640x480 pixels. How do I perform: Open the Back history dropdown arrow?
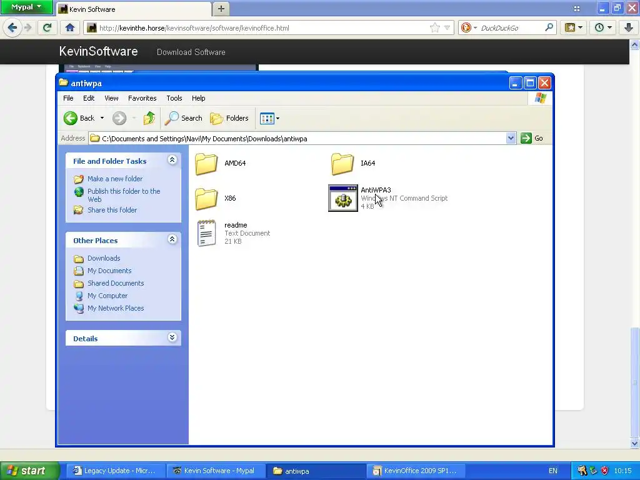(x=102, y=118)
